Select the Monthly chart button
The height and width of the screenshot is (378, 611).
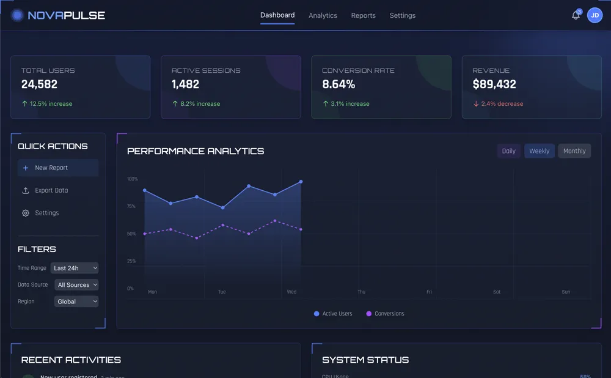click(x=574, y=151)
